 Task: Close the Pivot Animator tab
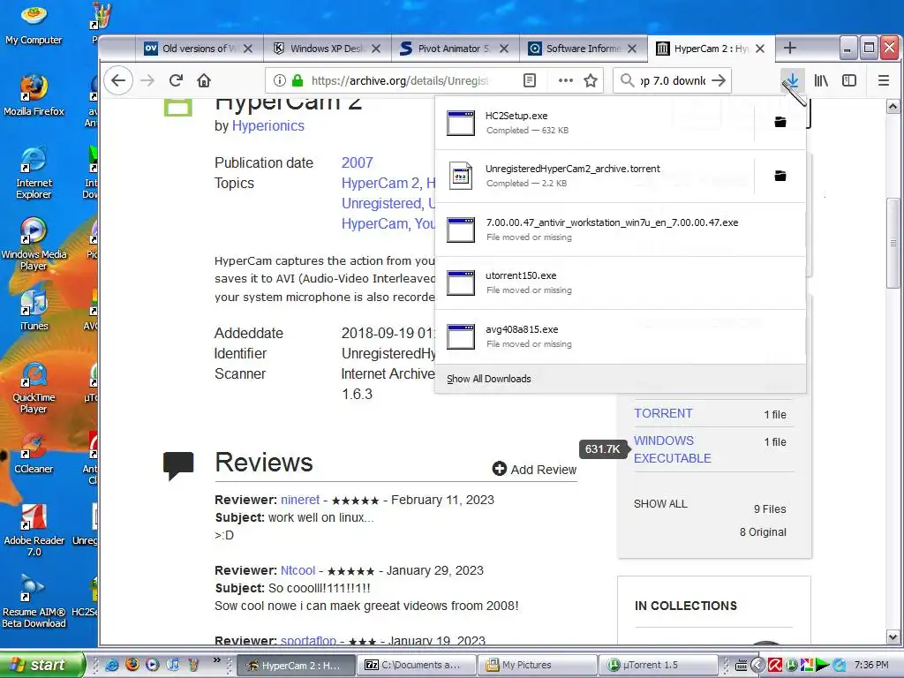click(504, 49)
